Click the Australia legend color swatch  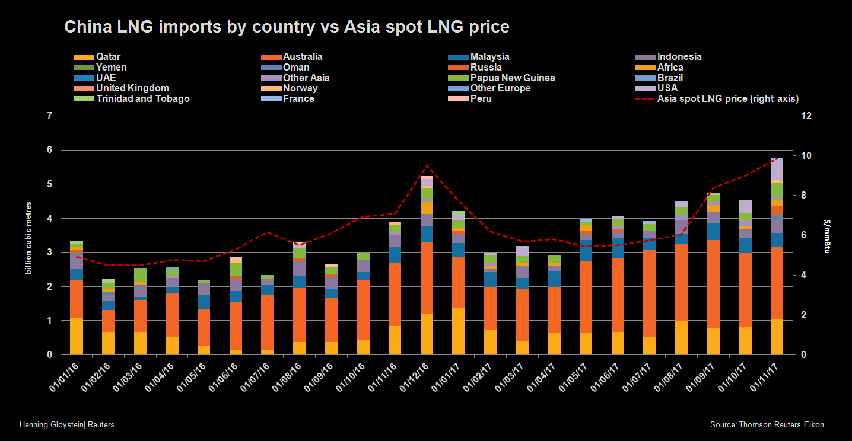tap(271, 57)
